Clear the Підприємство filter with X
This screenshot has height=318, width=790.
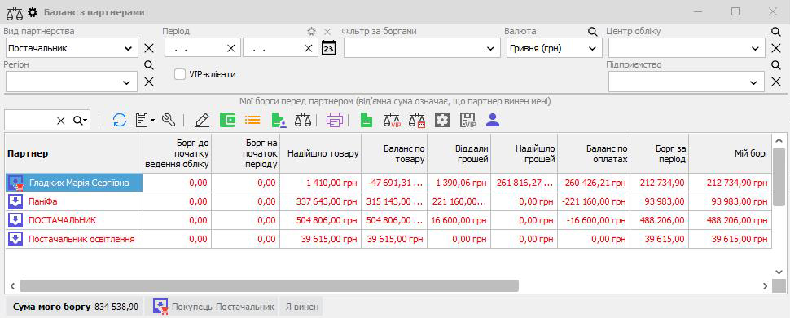(x=776, y=82)
